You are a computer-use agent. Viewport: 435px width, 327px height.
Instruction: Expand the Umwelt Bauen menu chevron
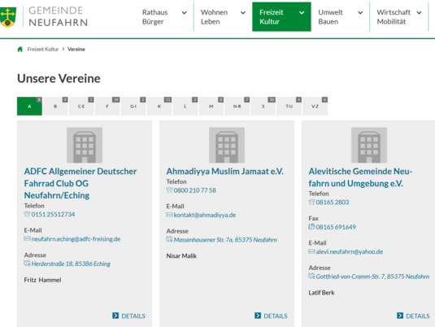click(x=360, y=12)
